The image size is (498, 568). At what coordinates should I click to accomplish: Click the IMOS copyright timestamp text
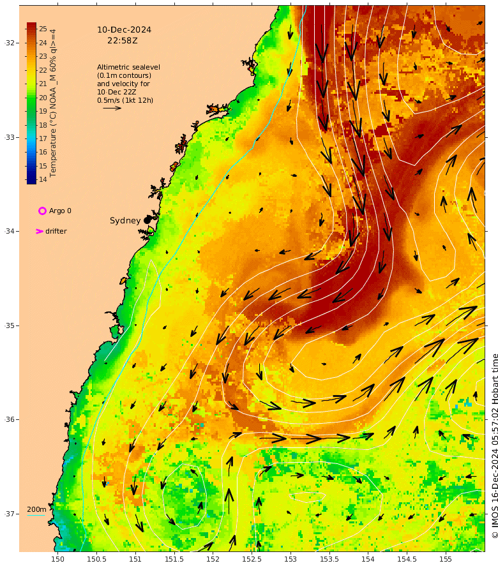[494, 446]
